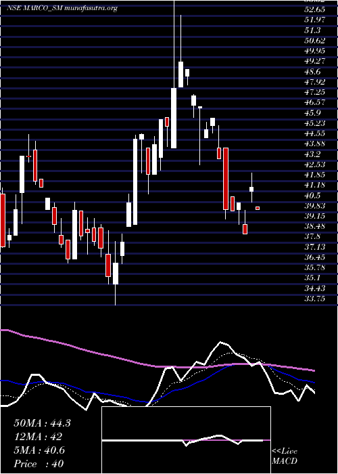The height and width of the screenshot is (474, 338).
Task: Pick the 49.95 axis value
Action: coord(314,51)
